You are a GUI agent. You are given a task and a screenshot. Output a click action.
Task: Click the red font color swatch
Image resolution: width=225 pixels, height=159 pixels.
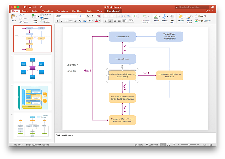(97, 21)
